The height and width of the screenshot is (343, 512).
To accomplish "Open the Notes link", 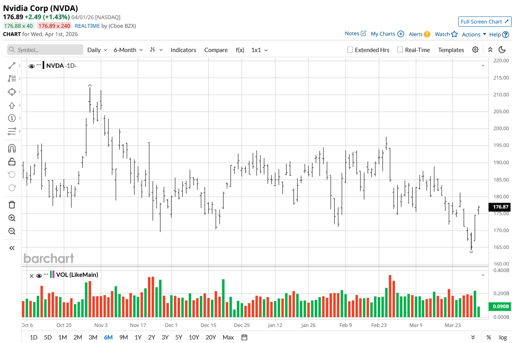I will tap(355, 34).
